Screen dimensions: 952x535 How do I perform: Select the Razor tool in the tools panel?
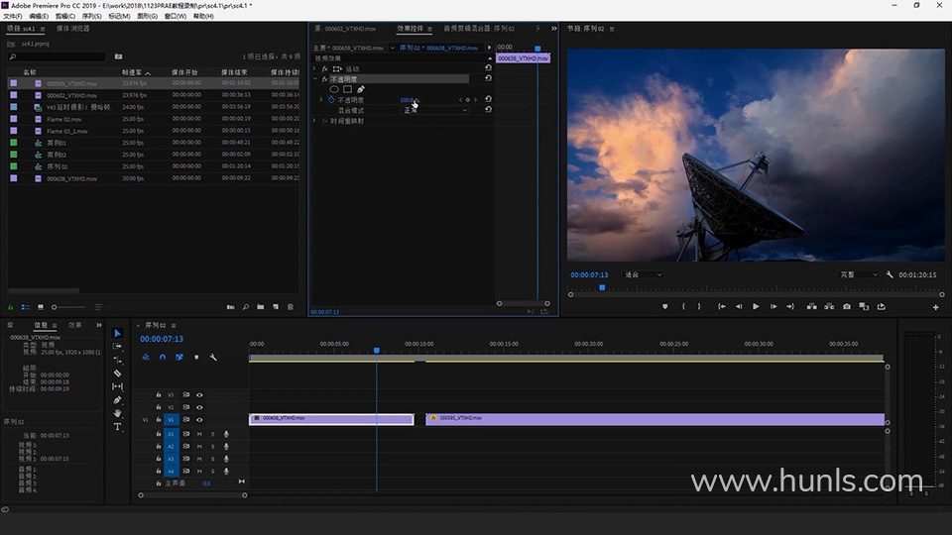117,373
